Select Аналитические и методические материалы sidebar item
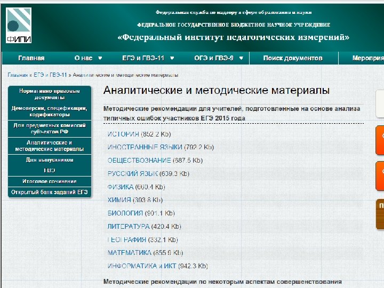Image resolution: width=384 pixels, height=288 pixels. [x=50, y=146]
